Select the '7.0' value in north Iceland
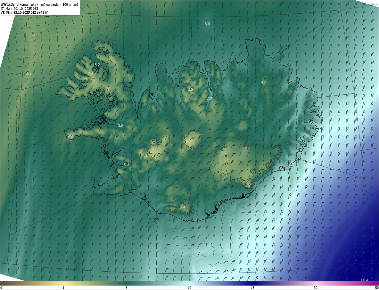Image resolution: width=379 pixels, height=290 pixels. (x=209, y=98)
